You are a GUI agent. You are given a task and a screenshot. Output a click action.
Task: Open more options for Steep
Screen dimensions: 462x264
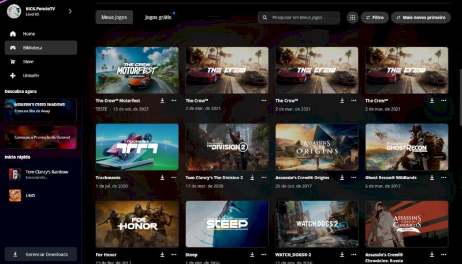[x=264, y=255]
